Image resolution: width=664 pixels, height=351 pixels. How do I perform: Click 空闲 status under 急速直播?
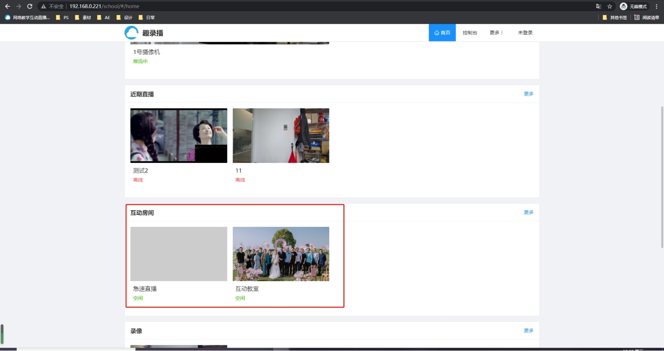[138, 298]
